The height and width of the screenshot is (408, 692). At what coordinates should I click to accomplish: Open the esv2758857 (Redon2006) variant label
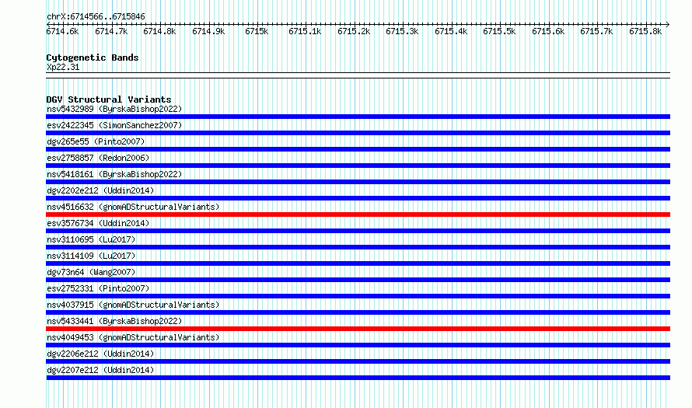click(98, 158)
